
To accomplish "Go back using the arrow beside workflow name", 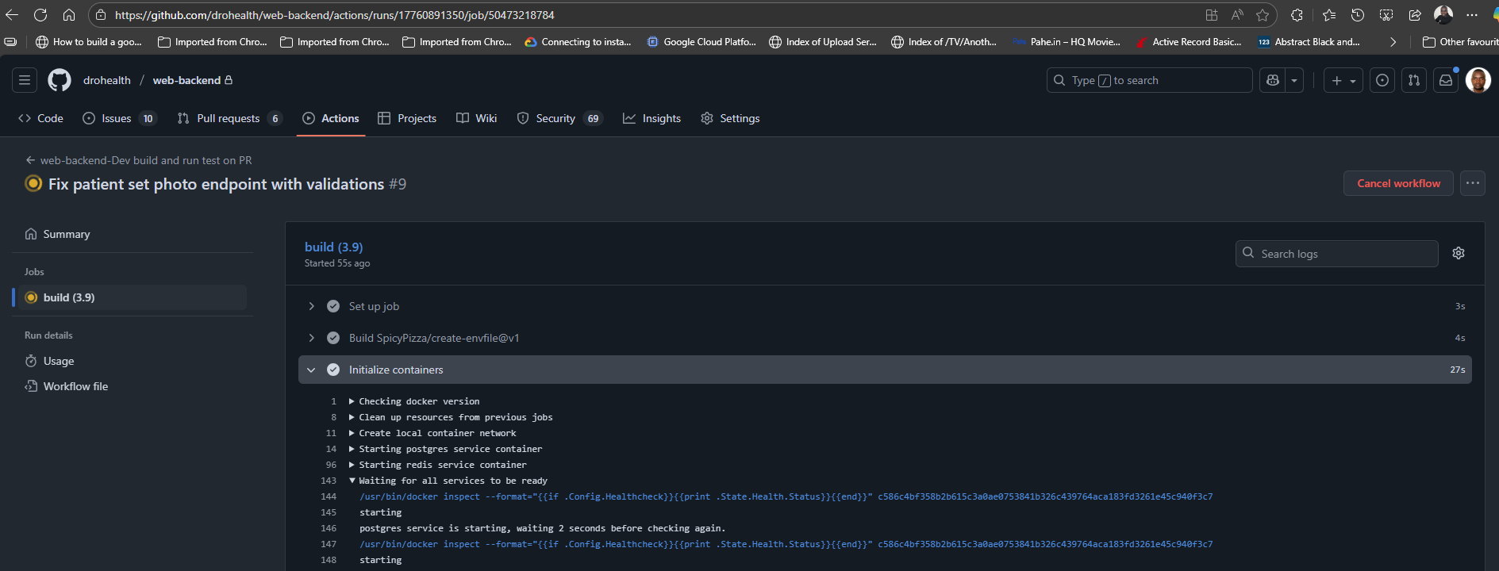I will tap(30, 160).
